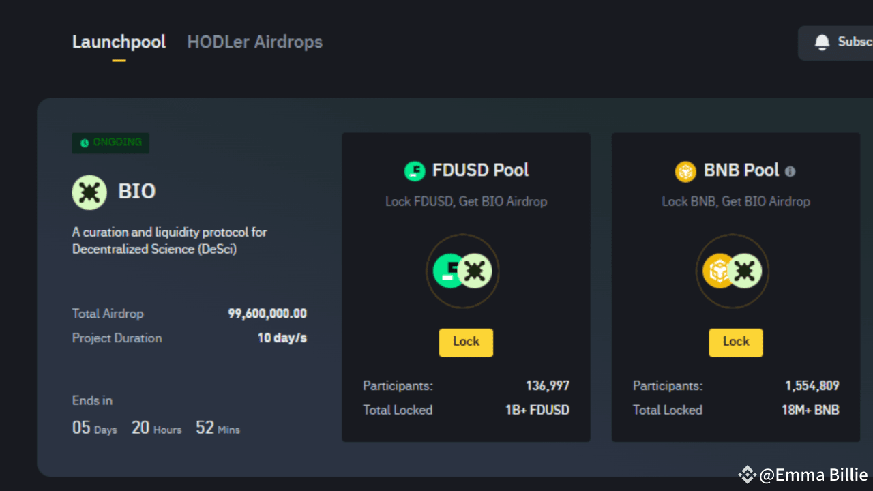Click the paired FDUSD-BIO icon in the circle
The image size is (873, 491).
(x=462, y=271)
